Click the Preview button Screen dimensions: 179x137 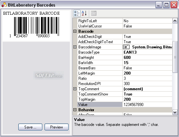(x=56, y=127)
